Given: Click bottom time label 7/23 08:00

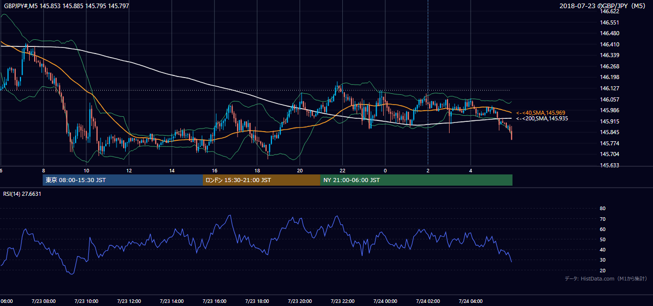Looking at the screenshot, I should point(43,301).
